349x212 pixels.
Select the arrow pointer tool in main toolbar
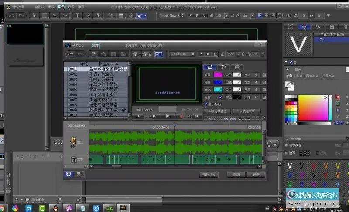[x=35, y=16]
